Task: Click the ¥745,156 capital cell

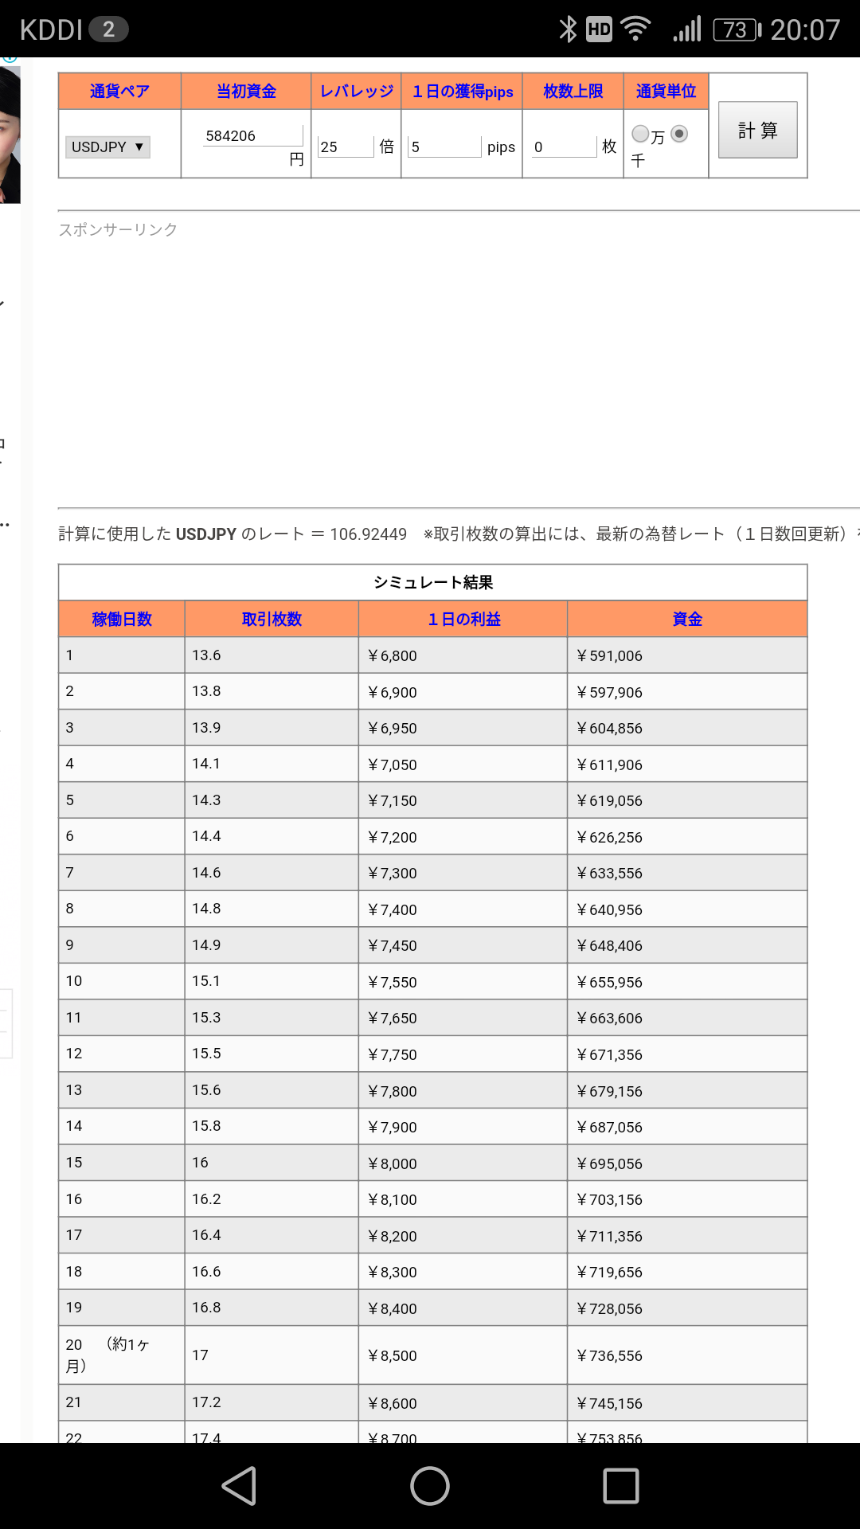Action: (x=687, y=1402)
